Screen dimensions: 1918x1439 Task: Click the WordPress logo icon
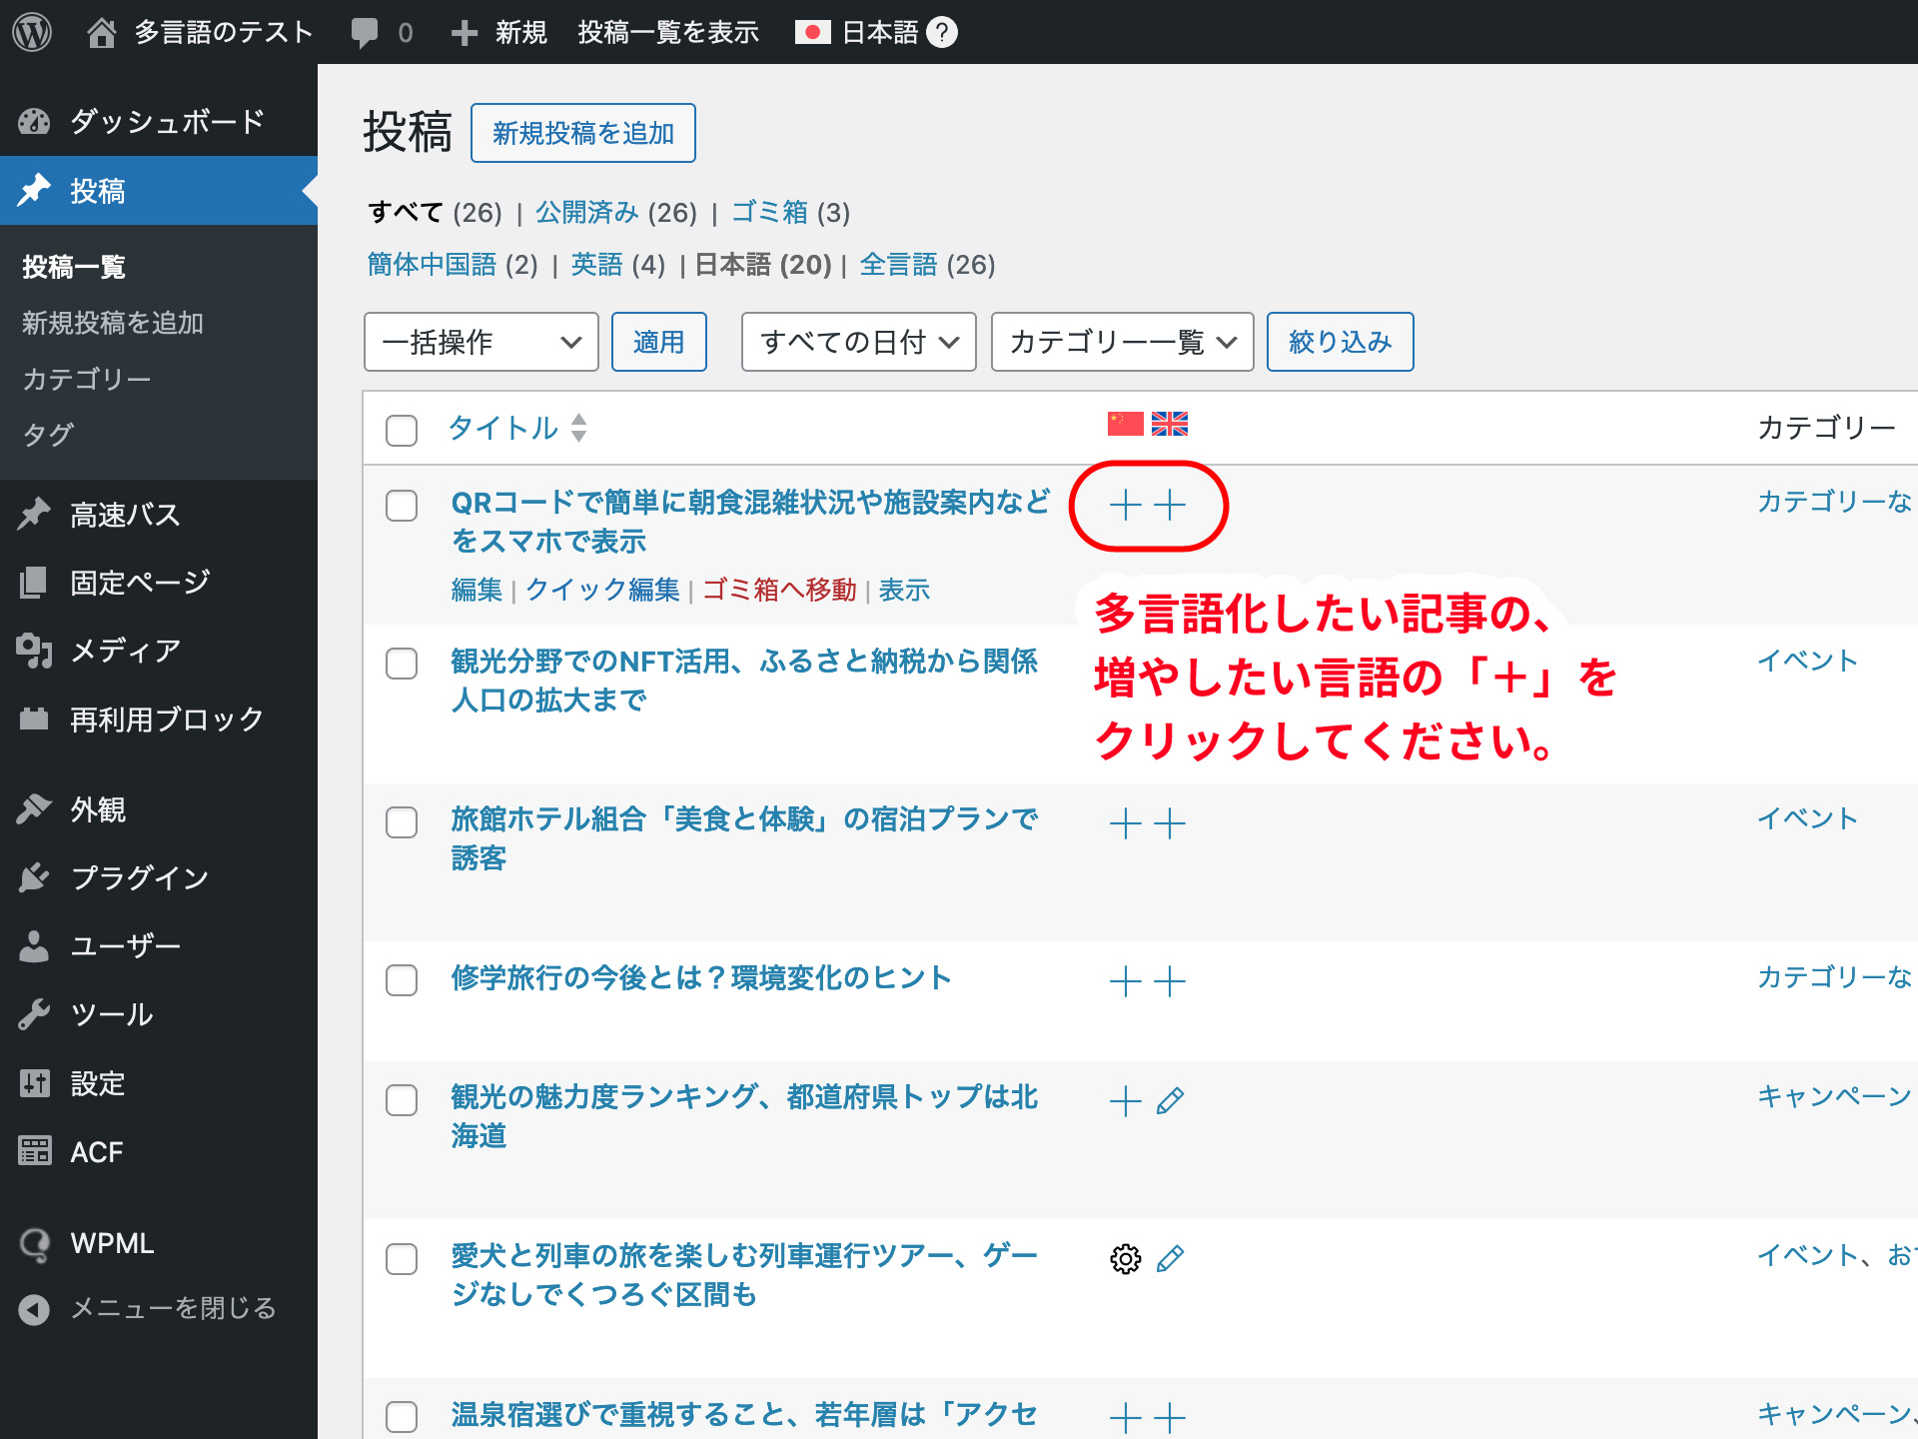tap(32, 32)
